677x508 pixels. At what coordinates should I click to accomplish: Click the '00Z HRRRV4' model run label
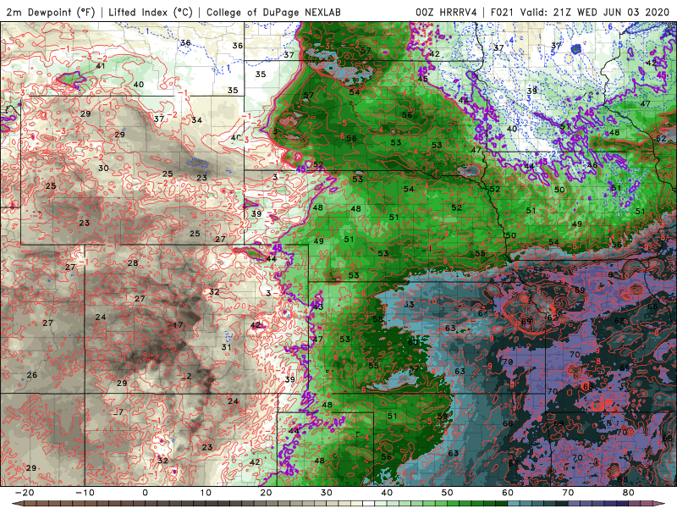point(446,13)
